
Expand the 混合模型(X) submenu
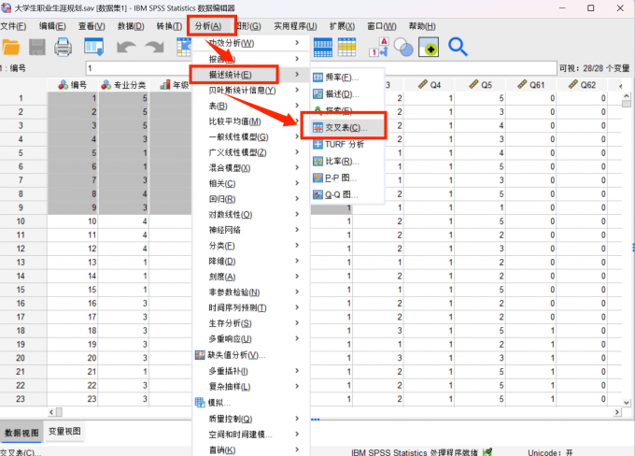pyautogui.click(x=251, y=168)
